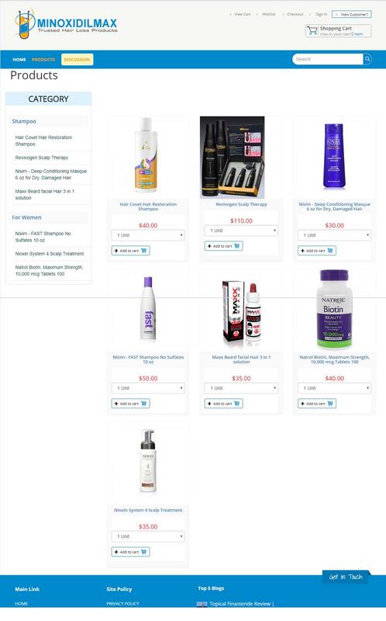This screenshot has height=621, width=386.
Task: Open the Shopping Cart icon in the header
Action: point(312,30)
